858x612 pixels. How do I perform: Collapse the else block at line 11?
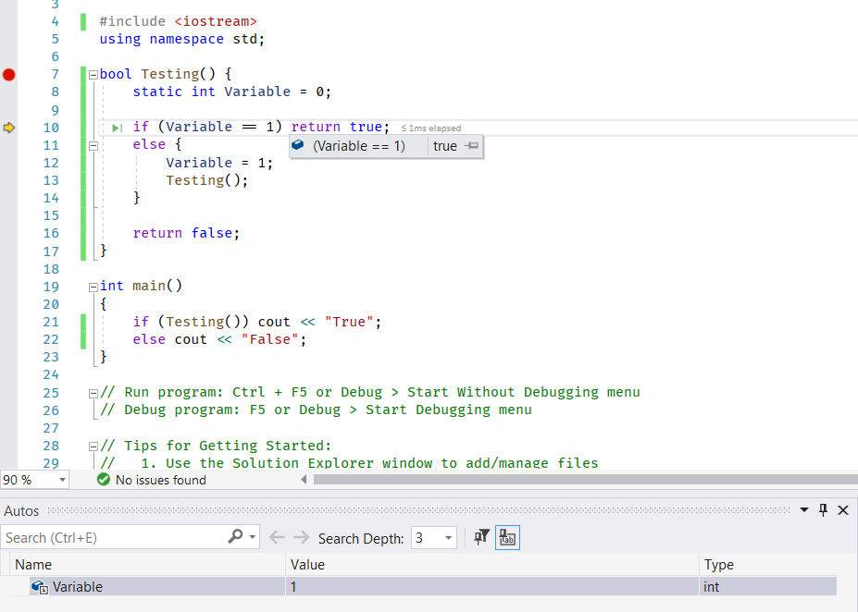[93, 146]
